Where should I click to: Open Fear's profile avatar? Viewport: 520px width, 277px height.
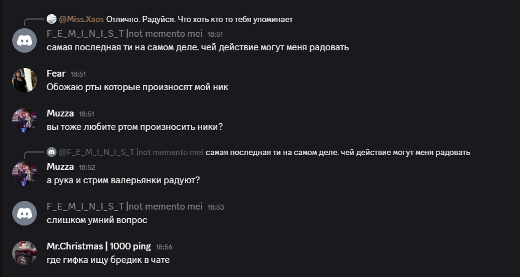point(25,80)
